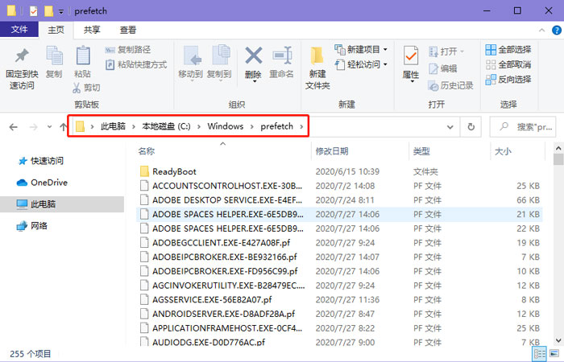The width and height of the screenshot is (564, 362).
Task: Click Invert Selection (反向选择)
Action: pyautogui.click(x=508, y=79)
